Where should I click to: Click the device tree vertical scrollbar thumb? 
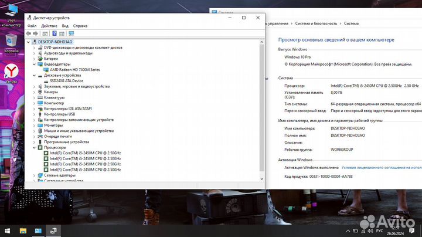point(261,108)
